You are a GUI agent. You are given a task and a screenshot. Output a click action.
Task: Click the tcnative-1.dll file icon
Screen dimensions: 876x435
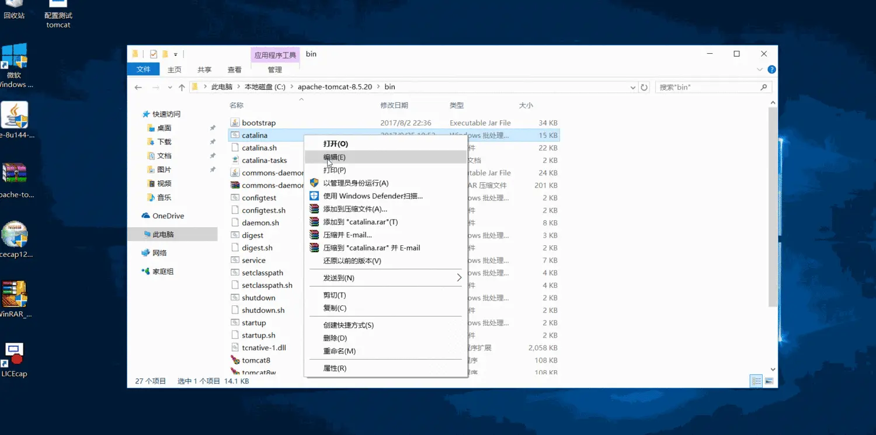tap(235, 347)
